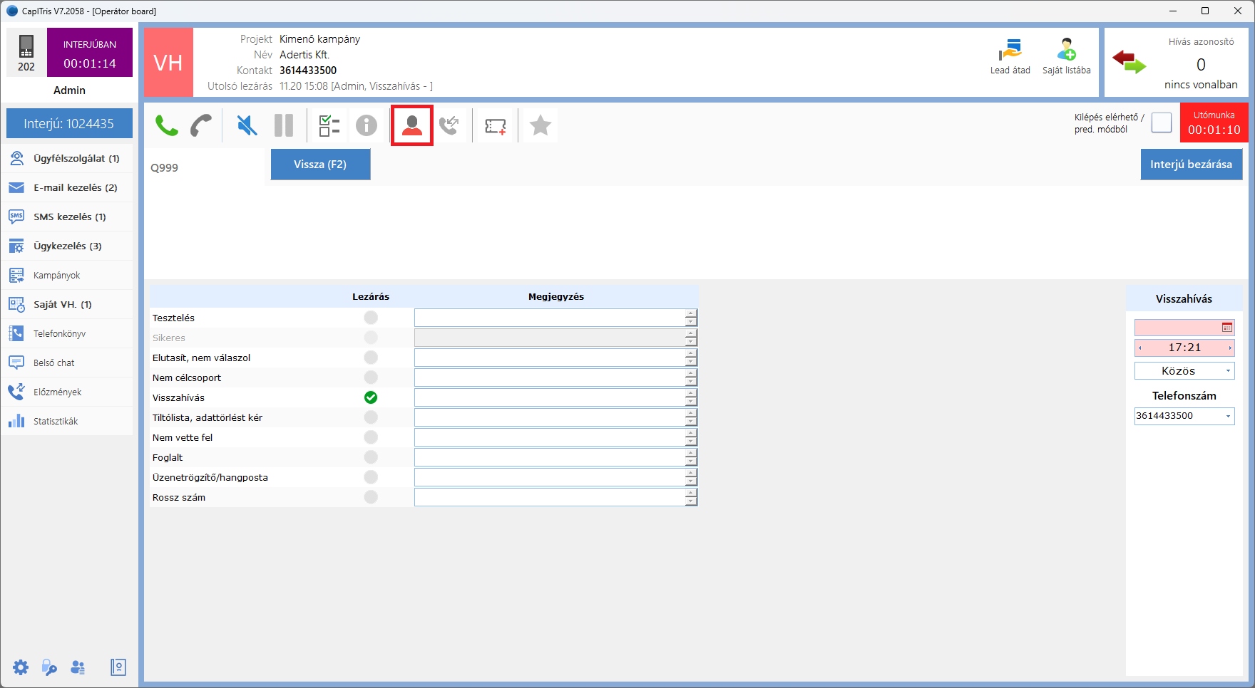
Task: Open the info icon in the toolbar
Action: pyautogui.click(x=367, y=126)
